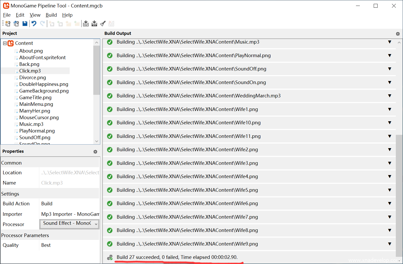Open the Build Output panel gear settings
The width and height of the screenshot is (403, 264).
point(398,34)
